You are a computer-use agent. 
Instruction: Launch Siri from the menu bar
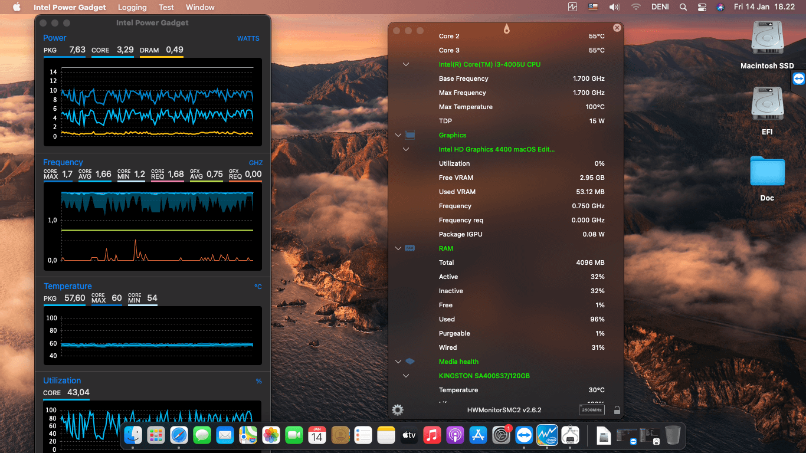tap(720, 7)
